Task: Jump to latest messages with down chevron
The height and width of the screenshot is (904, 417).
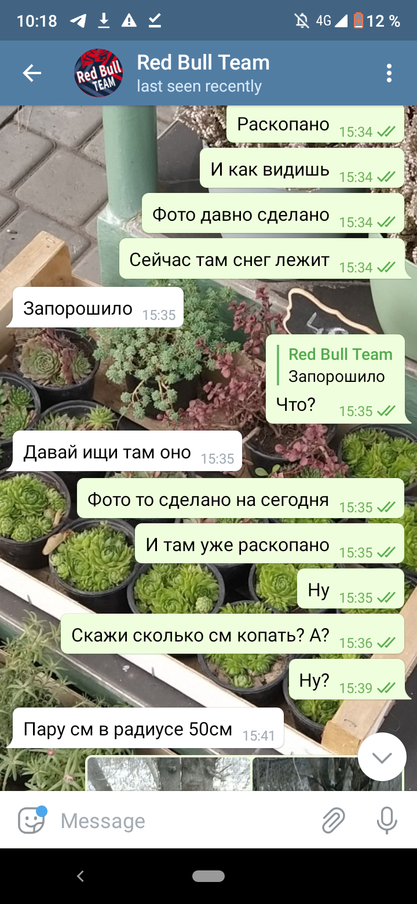Action: tap(382, 757)
